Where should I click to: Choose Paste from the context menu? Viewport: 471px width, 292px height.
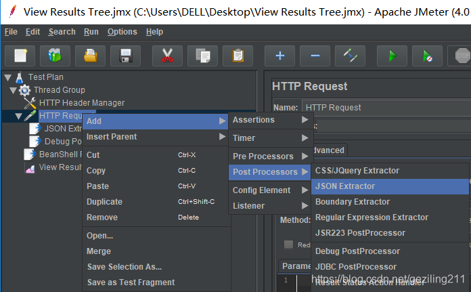156,186
